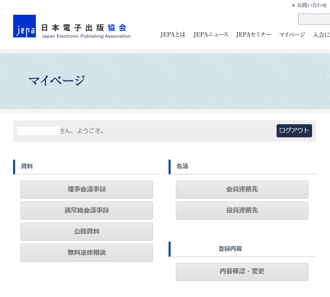Click the blue JEPA logo icon
Image resolution: width=330 pixels, height=297 pixels.
(x=24, y=26)
